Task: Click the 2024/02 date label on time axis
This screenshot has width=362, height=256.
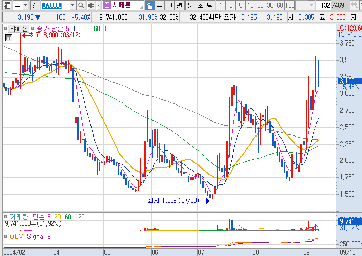Action: point(14,252)
